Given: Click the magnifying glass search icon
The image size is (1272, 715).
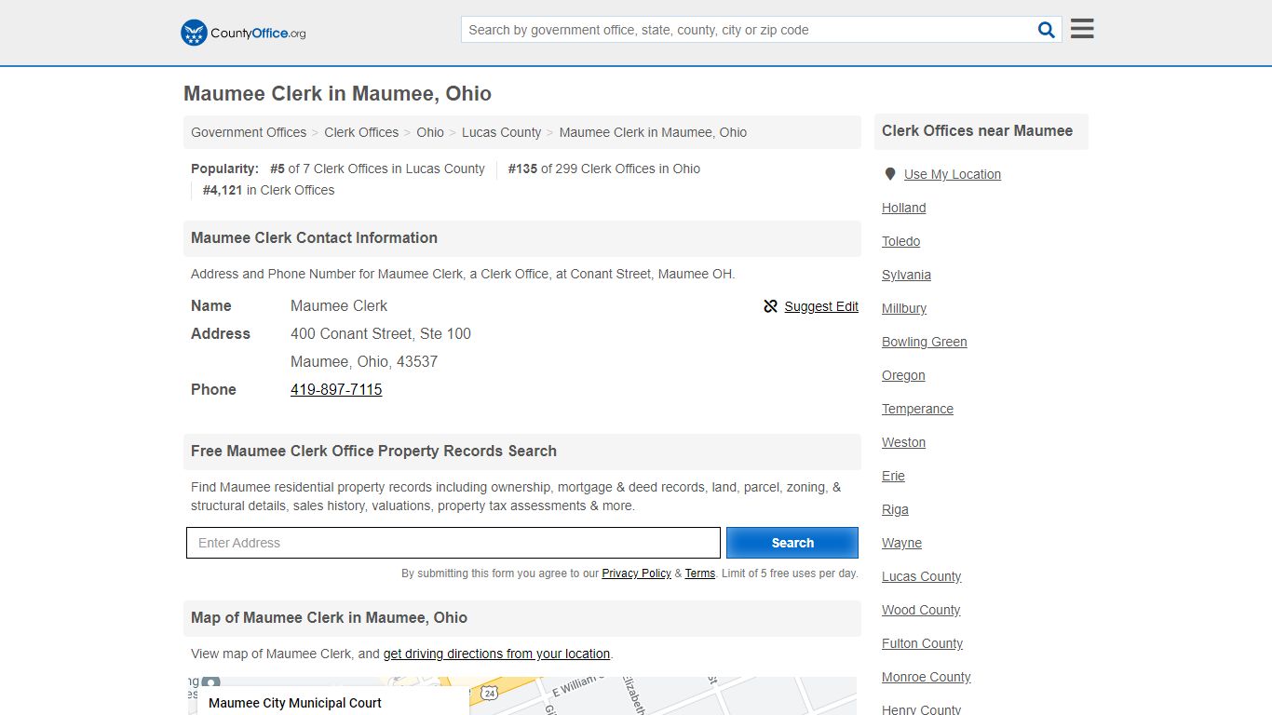Looking at the screenshot, I should [1047, 30].
